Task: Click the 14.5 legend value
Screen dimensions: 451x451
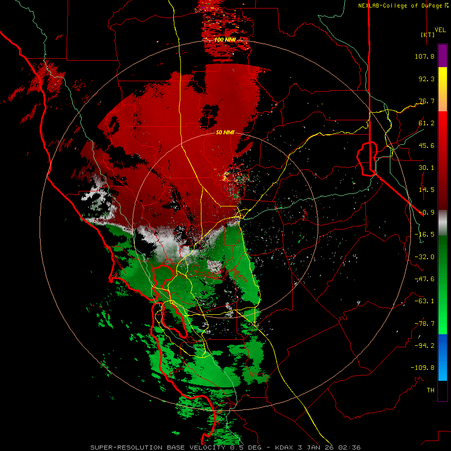Action: pos(426,190)
